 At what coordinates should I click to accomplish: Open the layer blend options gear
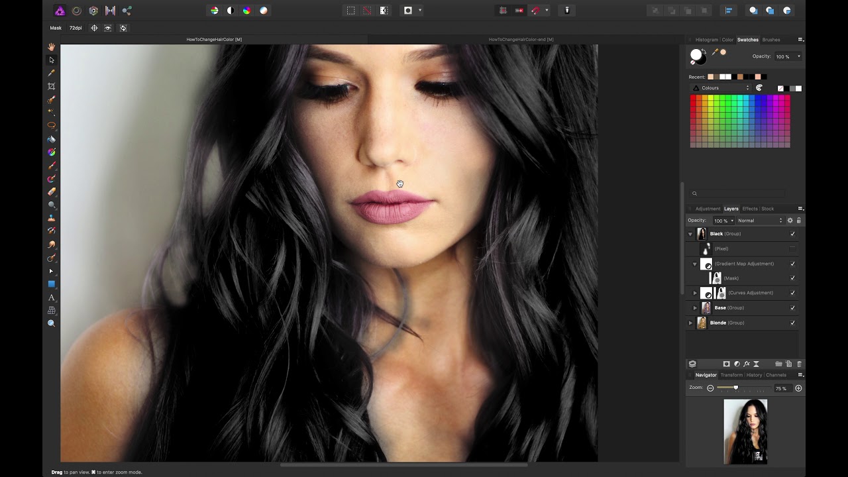coord(790,221)
